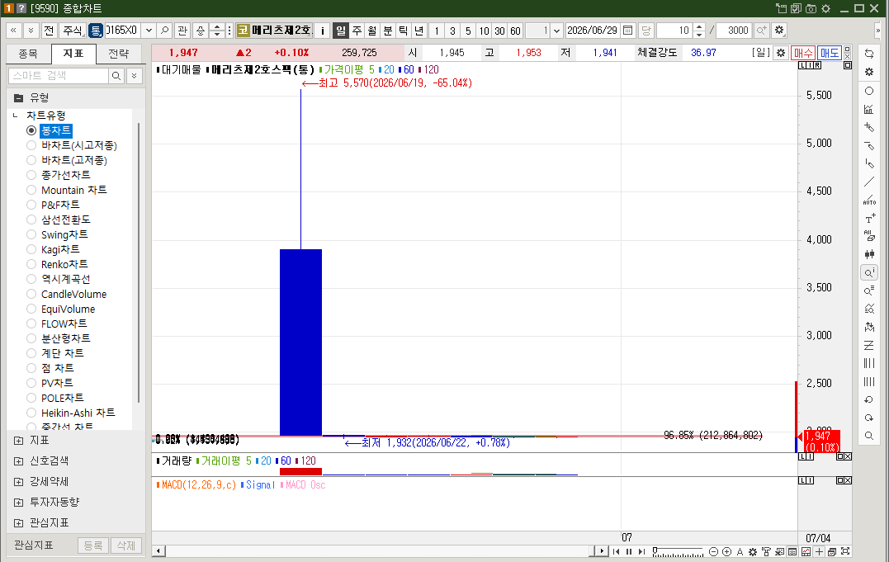Open the stock info 'i' button
The image size is (889, 562).
pos(323,30)
